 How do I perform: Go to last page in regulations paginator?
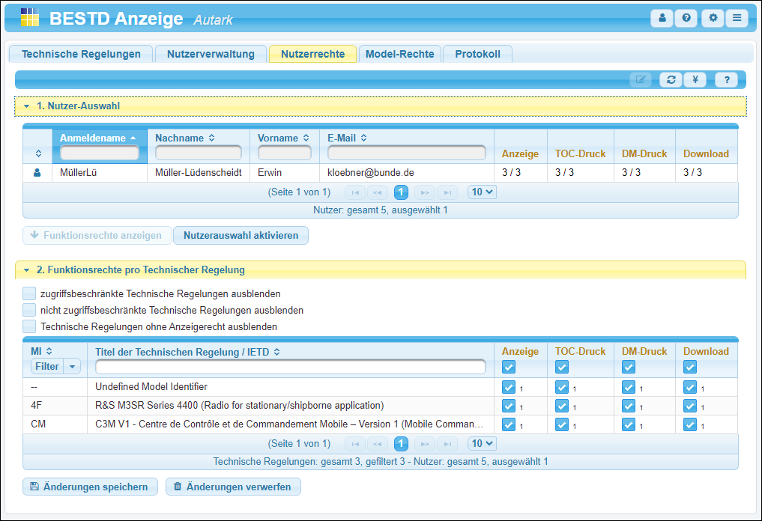[447, 444]
